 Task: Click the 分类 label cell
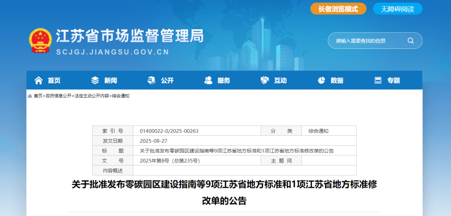tap(281, 131)
